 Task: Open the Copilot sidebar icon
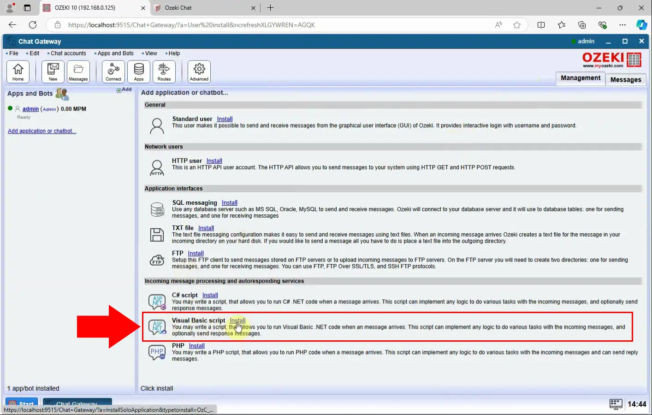pyautogui.click(x=641, y=25)
